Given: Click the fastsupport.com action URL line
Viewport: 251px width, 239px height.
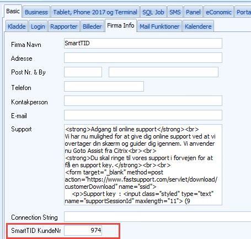Looking at the screenshot, I should [x=141, y=179].
